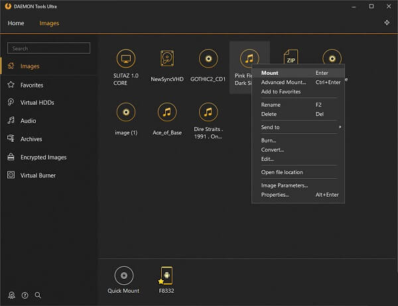Click the Quick Mount label text

point(123,291)
